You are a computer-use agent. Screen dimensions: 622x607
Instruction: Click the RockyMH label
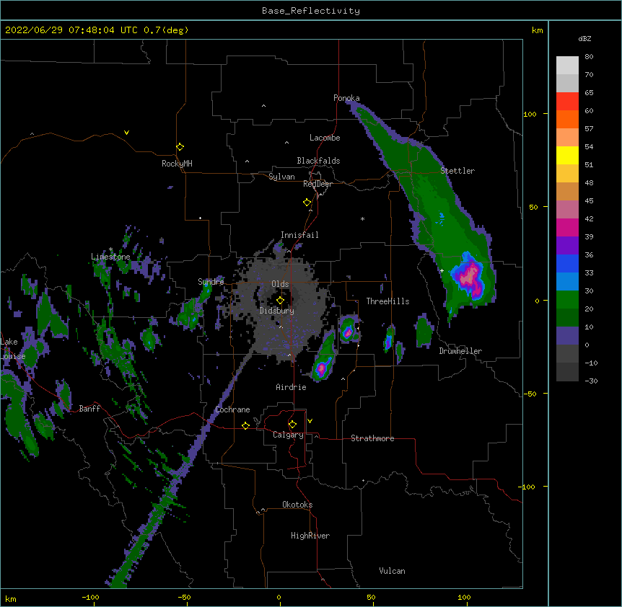177,164
